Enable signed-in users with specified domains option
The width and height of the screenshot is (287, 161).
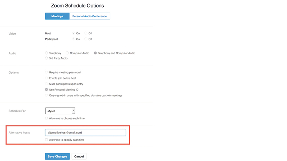click(47, 95)
